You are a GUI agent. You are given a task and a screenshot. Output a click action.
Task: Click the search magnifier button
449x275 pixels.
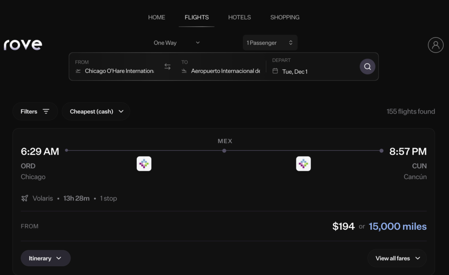pyautogui.click(x=367, y=67)
